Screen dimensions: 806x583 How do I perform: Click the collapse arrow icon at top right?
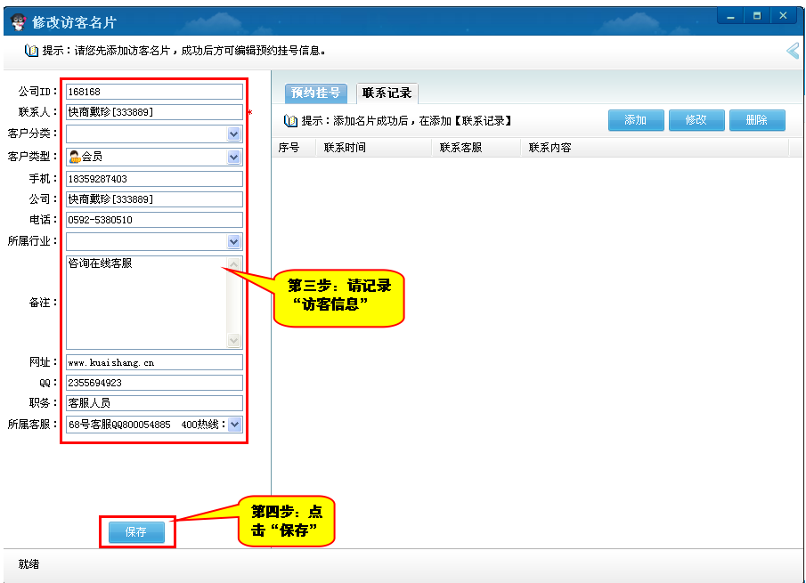[792, 51]
